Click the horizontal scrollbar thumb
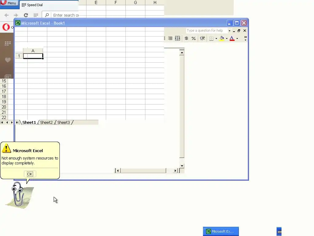314x236 pixels. (x=144, y=171)
